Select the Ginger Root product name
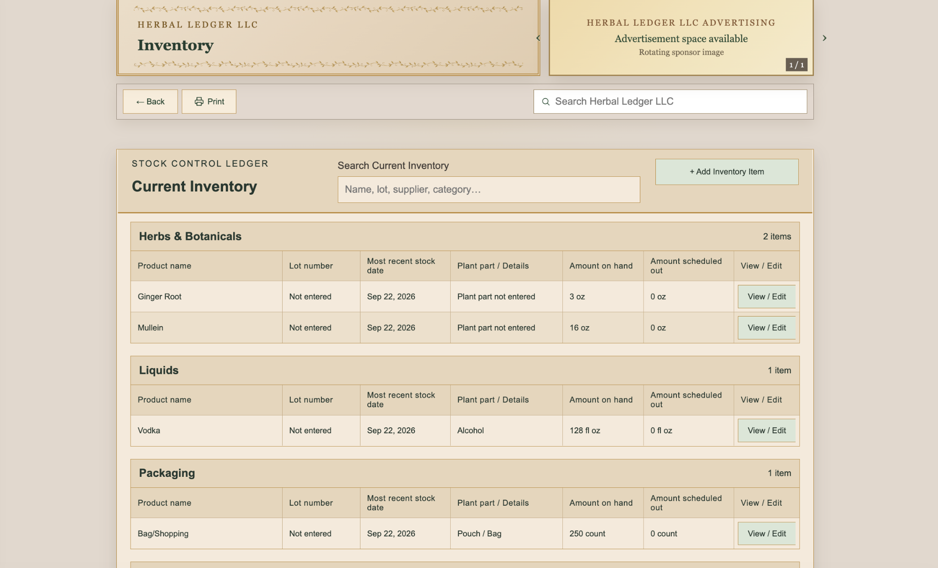This screenshot has width=938, height=568. (x=159, y=296)
